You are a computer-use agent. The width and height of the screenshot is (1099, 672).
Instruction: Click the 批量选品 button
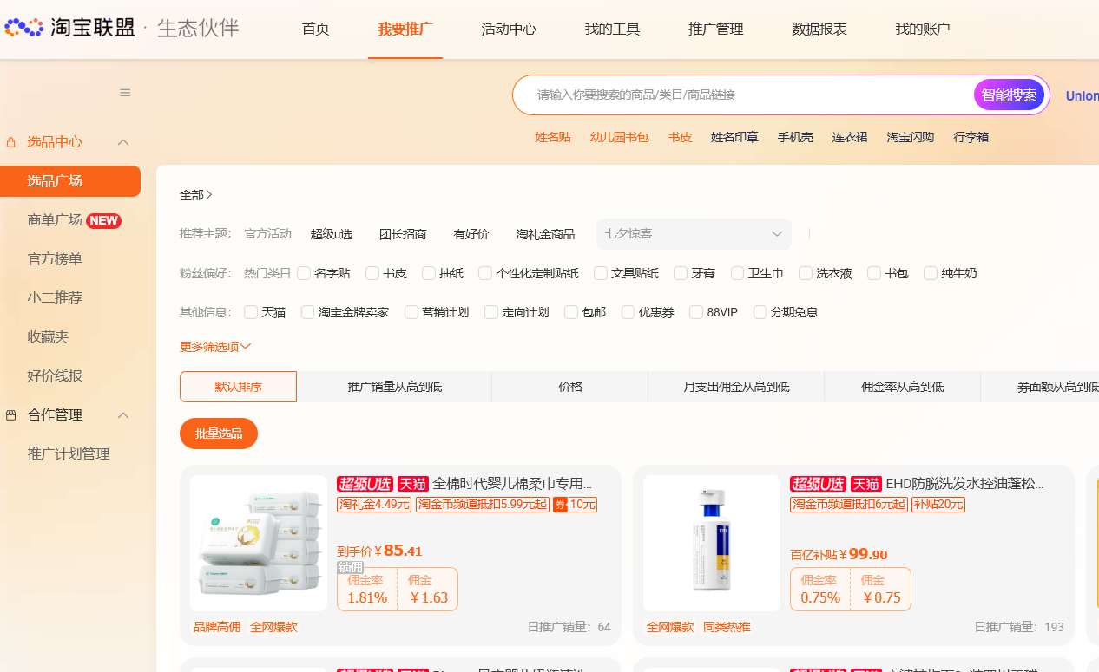[219, 434]
